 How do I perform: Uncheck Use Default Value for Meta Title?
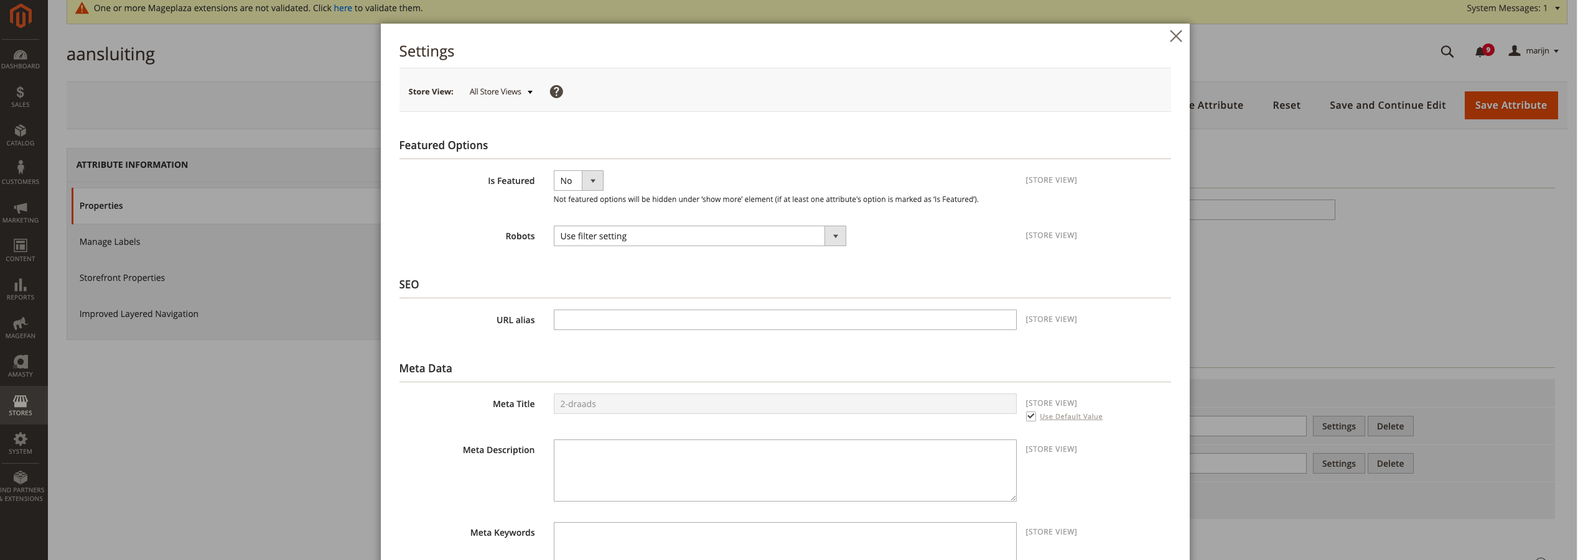pos(1031,416)
